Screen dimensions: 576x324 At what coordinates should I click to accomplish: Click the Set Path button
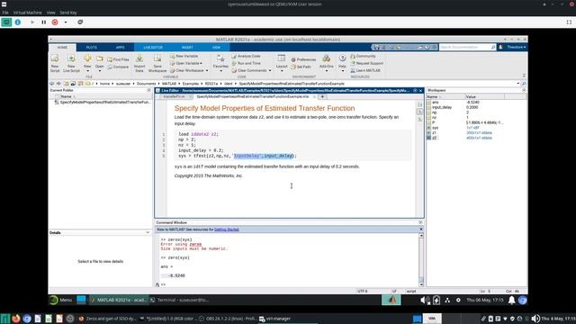pyautogui.click(x=301, y=67)
